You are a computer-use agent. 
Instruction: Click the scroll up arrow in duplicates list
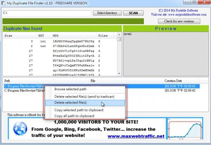(119, 35)
